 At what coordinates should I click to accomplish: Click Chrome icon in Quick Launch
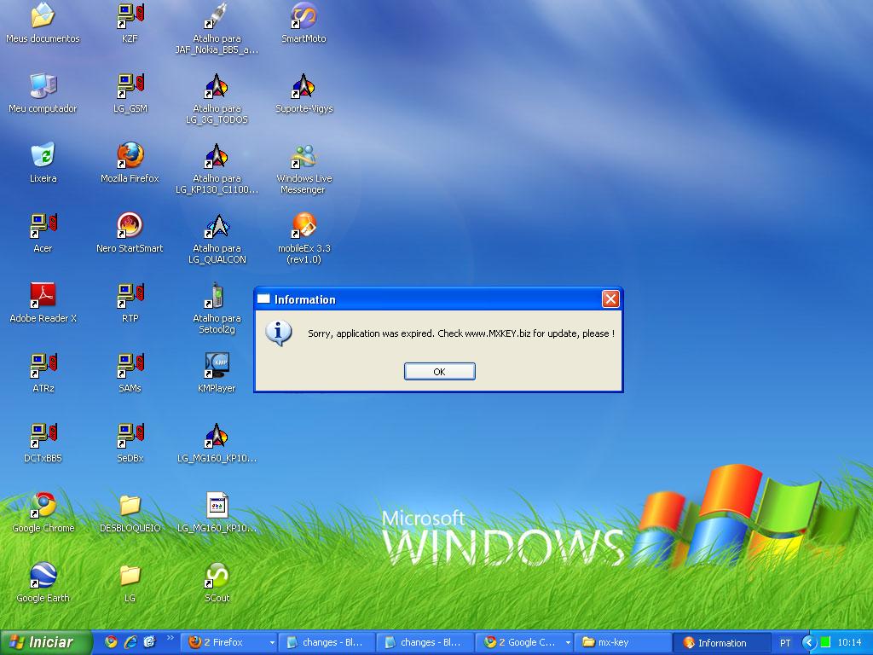coord(111,642)
